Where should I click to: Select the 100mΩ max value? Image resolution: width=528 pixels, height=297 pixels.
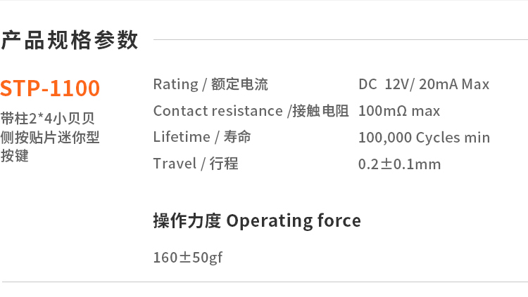point(398,111)
